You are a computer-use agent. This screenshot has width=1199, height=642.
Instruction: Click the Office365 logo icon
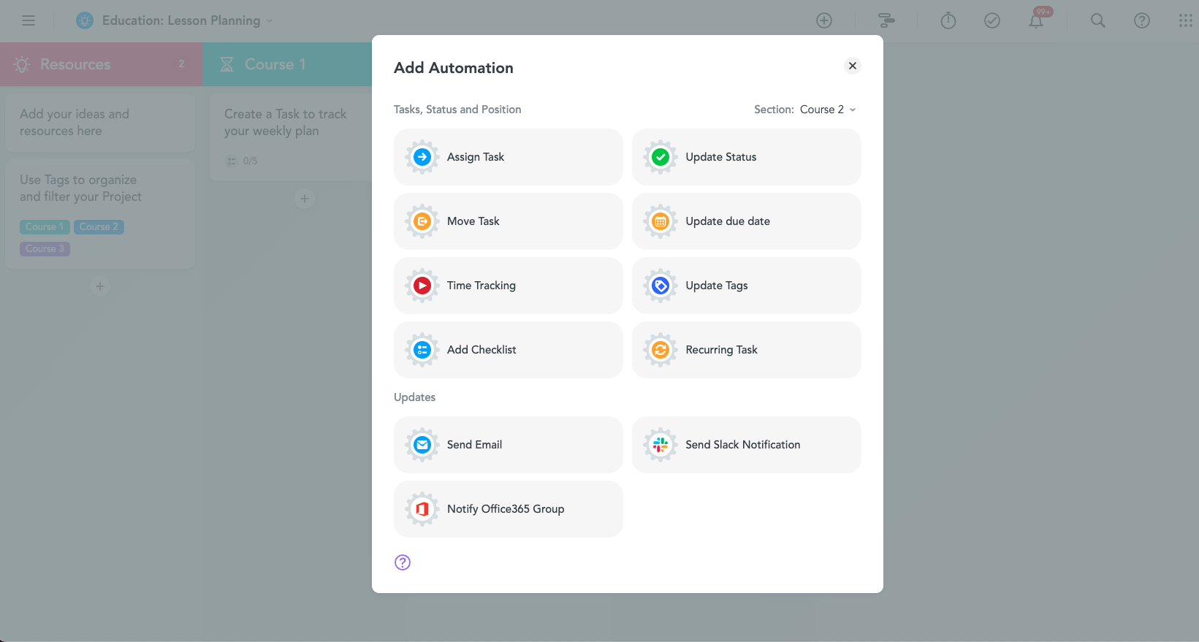pos(422,509)
